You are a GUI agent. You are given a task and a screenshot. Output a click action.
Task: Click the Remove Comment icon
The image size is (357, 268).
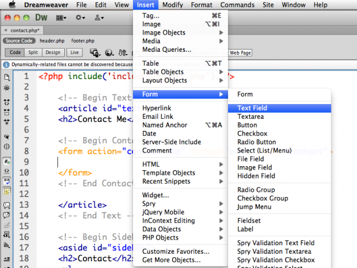tap(7, 215)
